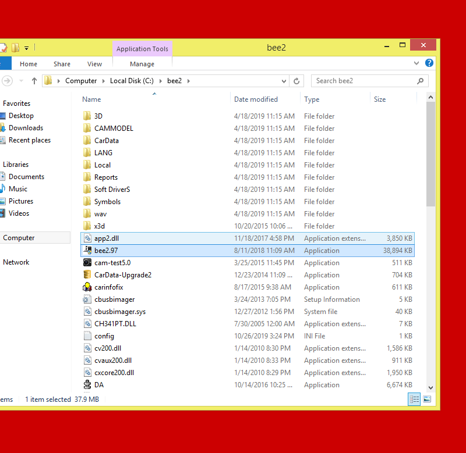Open the View ribbon tab
The image size is (466, 453).
[x=94, y=64]
